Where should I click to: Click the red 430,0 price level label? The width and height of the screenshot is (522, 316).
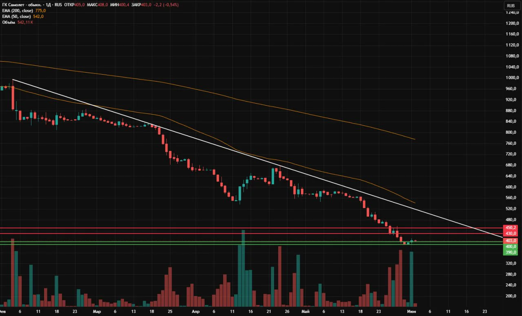(x=511, y=233)
